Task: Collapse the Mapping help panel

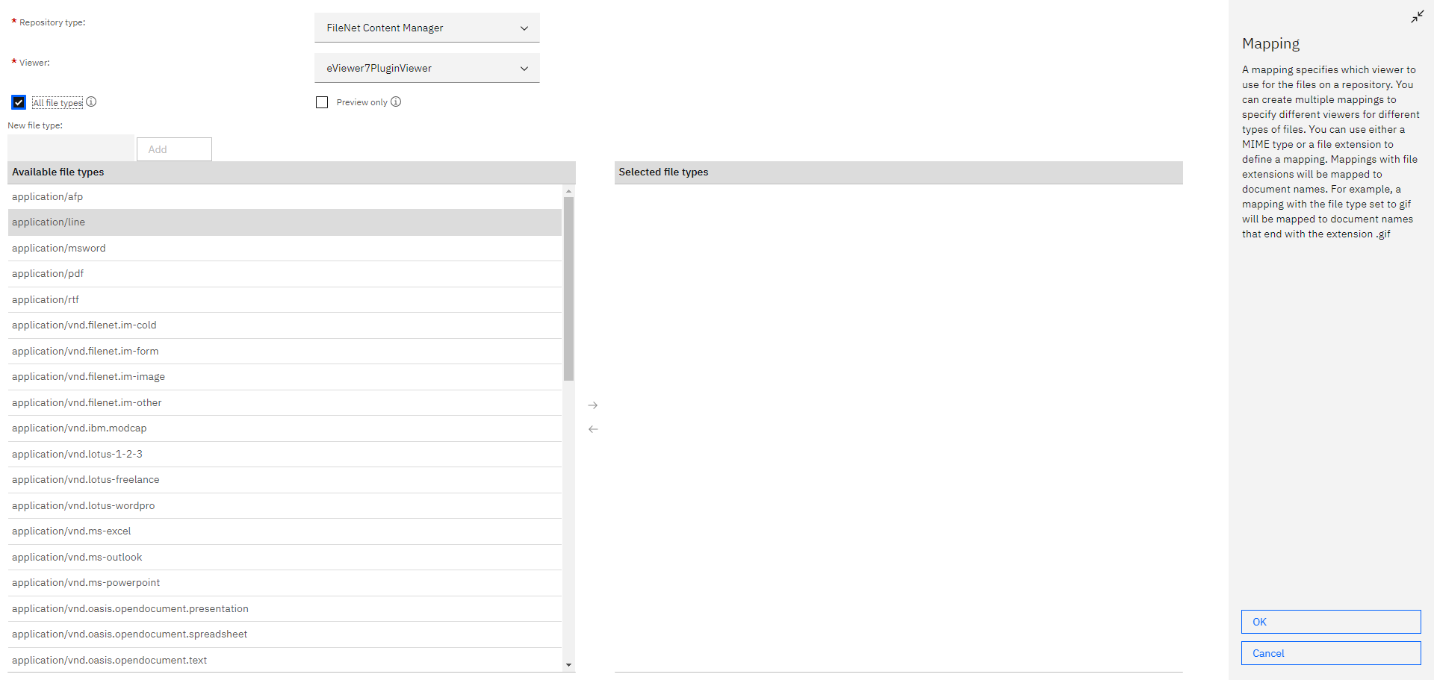Action: (x=1417, y=16)
